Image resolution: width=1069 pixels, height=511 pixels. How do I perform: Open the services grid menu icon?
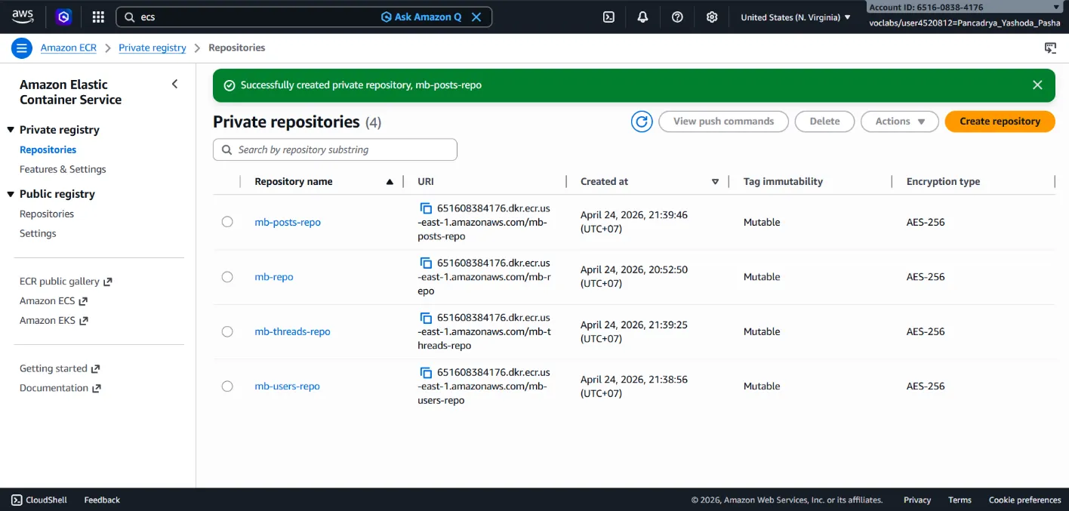pos(98,17)
